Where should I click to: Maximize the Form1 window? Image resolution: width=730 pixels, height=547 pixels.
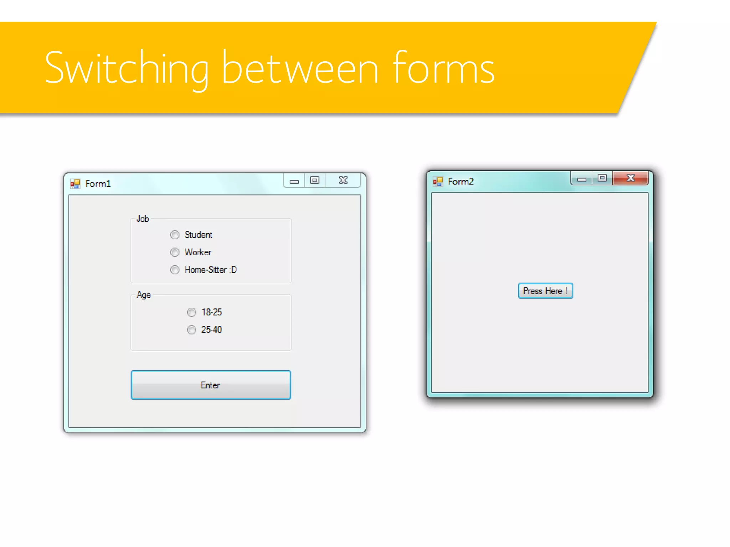pyautogui.click(x=315, y=181)
